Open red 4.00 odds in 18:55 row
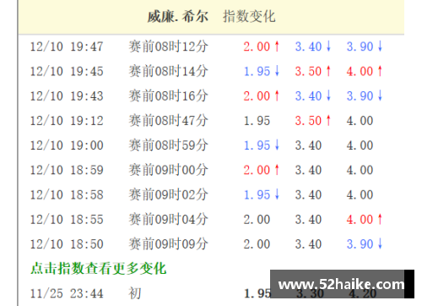The image size is (422, 306). coord(360,220)
